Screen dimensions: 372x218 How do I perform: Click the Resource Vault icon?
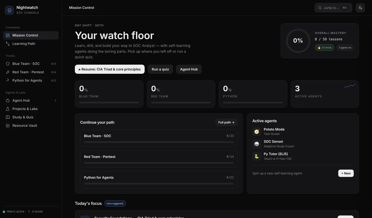8,126
